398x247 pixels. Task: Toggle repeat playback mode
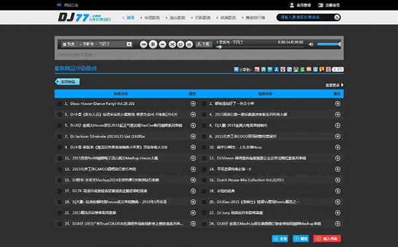pos(180,44)
